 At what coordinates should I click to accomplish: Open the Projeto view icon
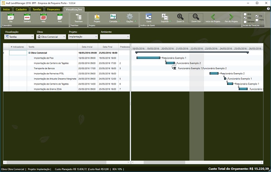(97, 18)
